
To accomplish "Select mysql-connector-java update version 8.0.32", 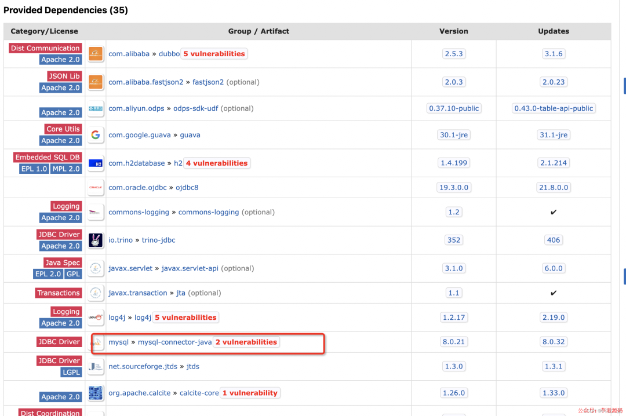I will [554, 342].
